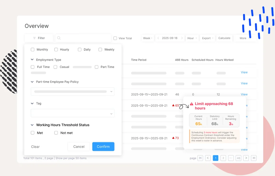
Task: Open Part-time Employee Pay Policy dropdown
Action: pyautogui.click(x=73, y=91)
